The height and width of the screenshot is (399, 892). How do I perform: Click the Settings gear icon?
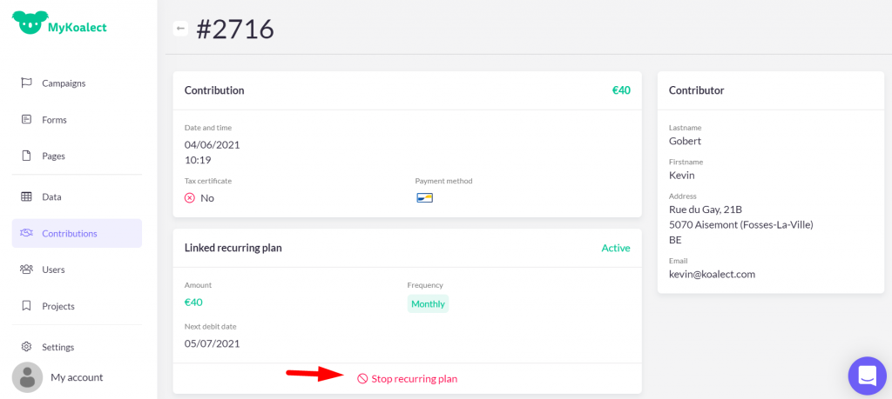[26, 347]
